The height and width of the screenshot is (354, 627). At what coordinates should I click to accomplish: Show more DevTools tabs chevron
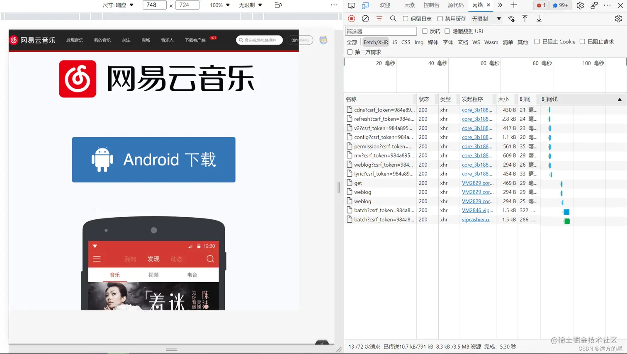coord(500,5)
